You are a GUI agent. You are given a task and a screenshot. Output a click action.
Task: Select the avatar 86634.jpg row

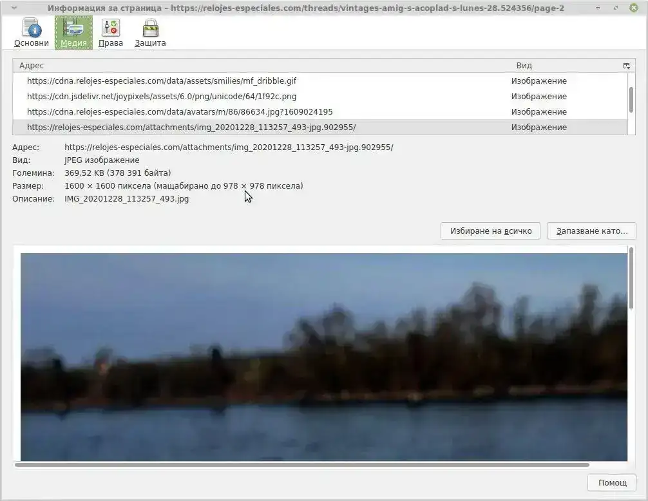tap(320, 112)
